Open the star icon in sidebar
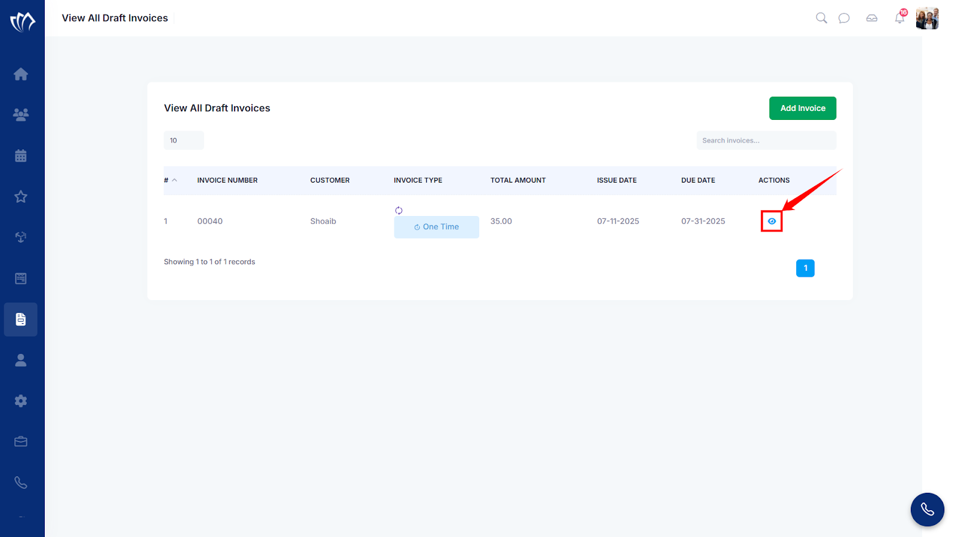Viewport: 955px width, 537px height. [21, 196]
